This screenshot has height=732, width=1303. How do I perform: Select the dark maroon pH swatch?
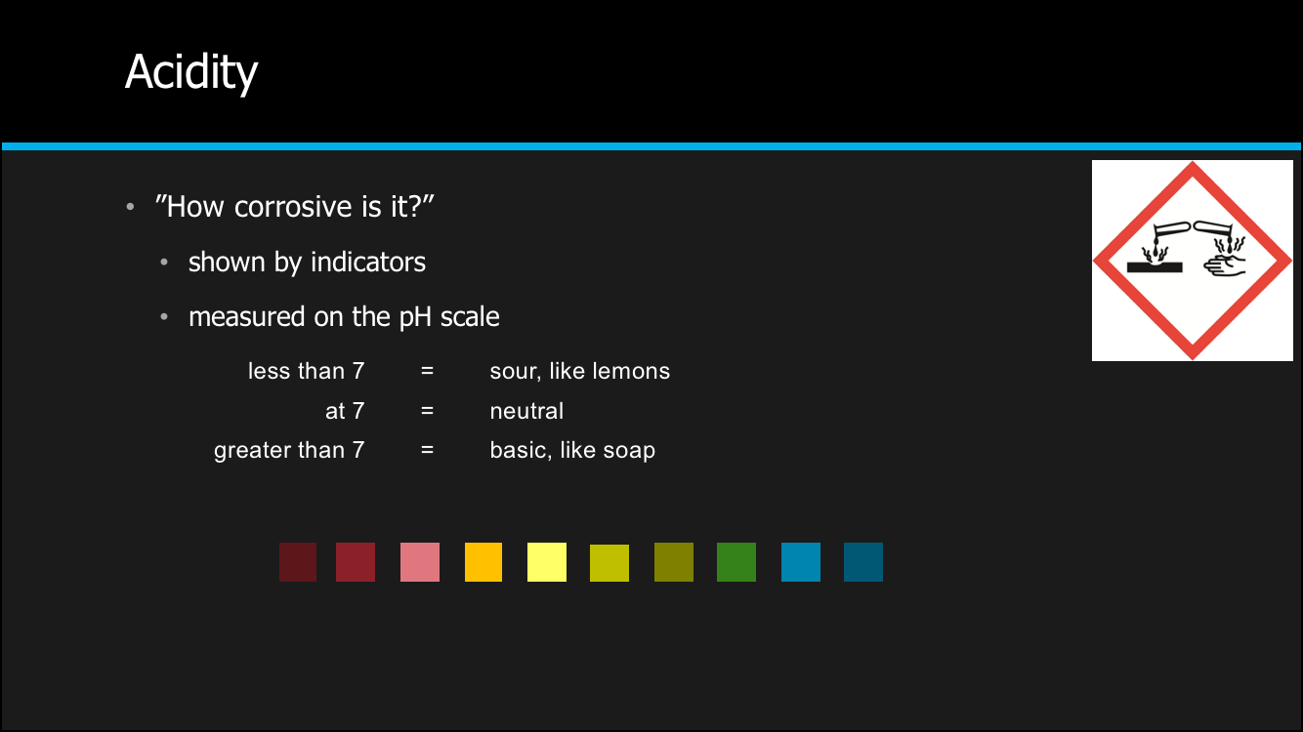point(298,562)
